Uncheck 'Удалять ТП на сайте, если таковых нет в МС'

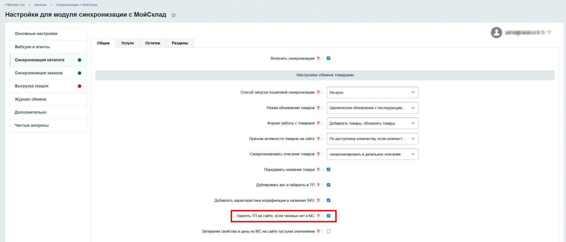click(x=328, y=216)
